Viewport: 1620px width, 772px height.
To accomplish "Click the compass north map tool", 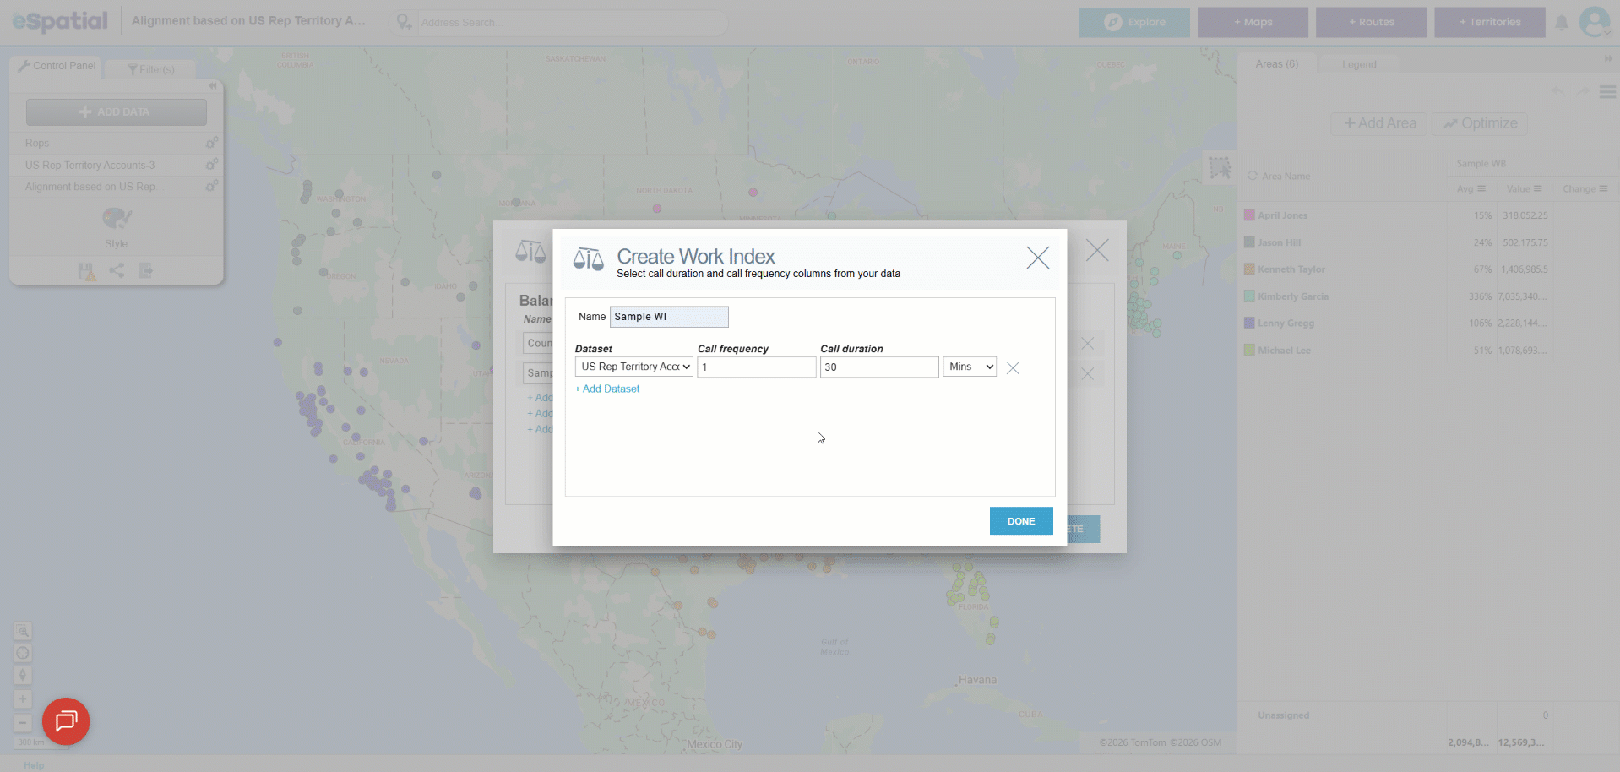I will point(23,675).
